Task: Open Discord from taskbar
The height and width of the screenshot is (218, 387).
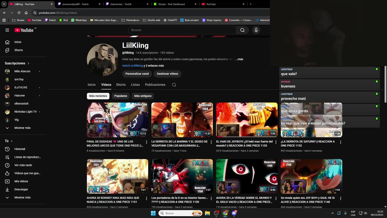Action: coord(234,213)
